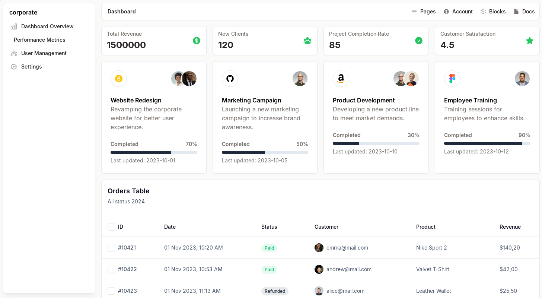Click the green star icon in Customer Satisfaction

coord(529,41)
